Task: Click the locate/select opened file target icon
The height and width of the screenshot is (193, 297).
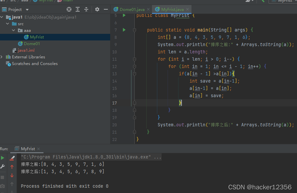Action: [69, 9]
